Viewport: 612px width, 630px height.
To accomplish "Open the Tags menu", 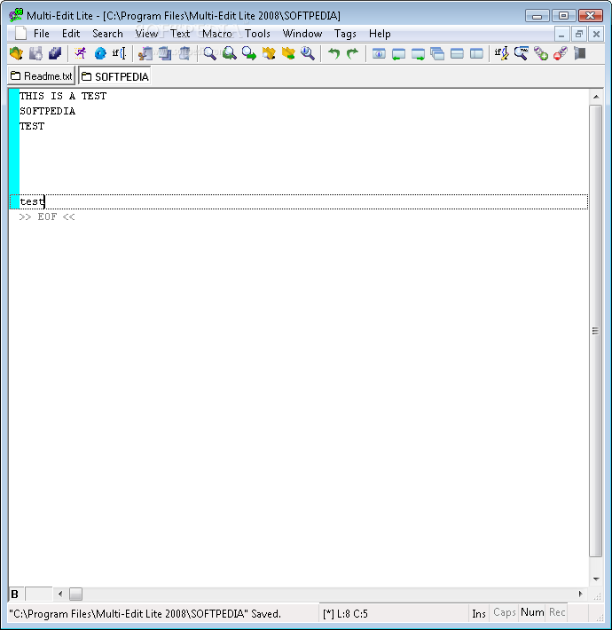I will (x=345, y=34).
